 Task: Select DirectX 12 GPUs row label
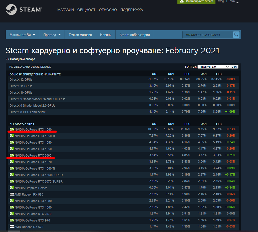coord(21,80)
